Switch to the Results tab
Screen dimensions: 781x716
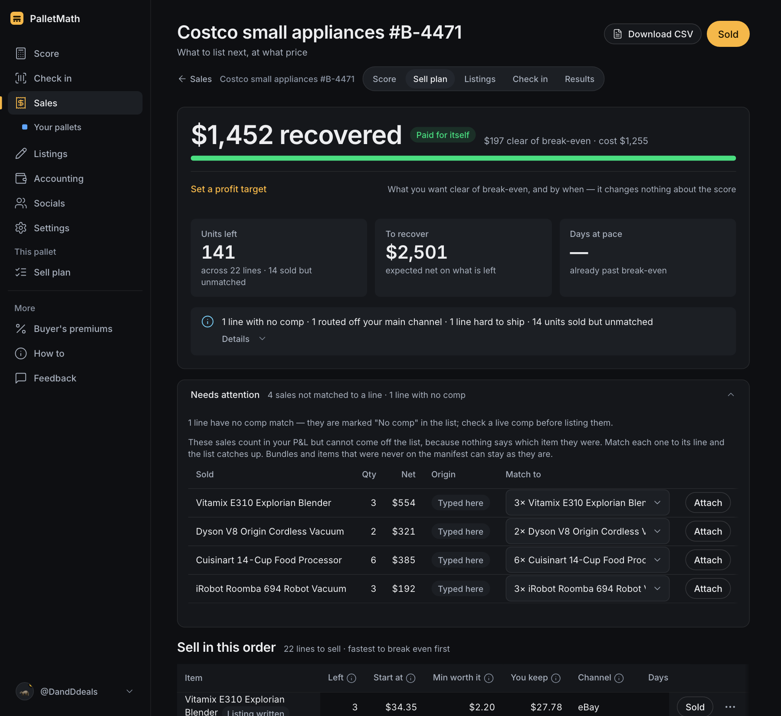[580, 79]
